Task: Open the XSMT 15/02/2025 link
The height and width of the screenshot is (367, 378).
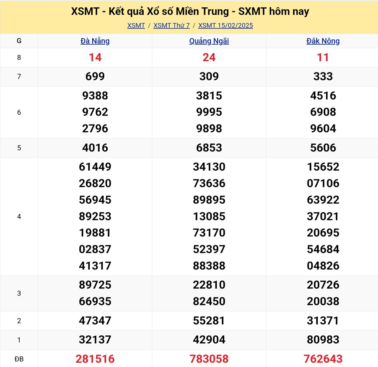Action: click(226, 25)
